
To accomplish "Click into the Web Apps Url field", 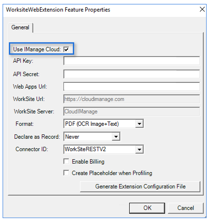I will [x=131, y=86].
